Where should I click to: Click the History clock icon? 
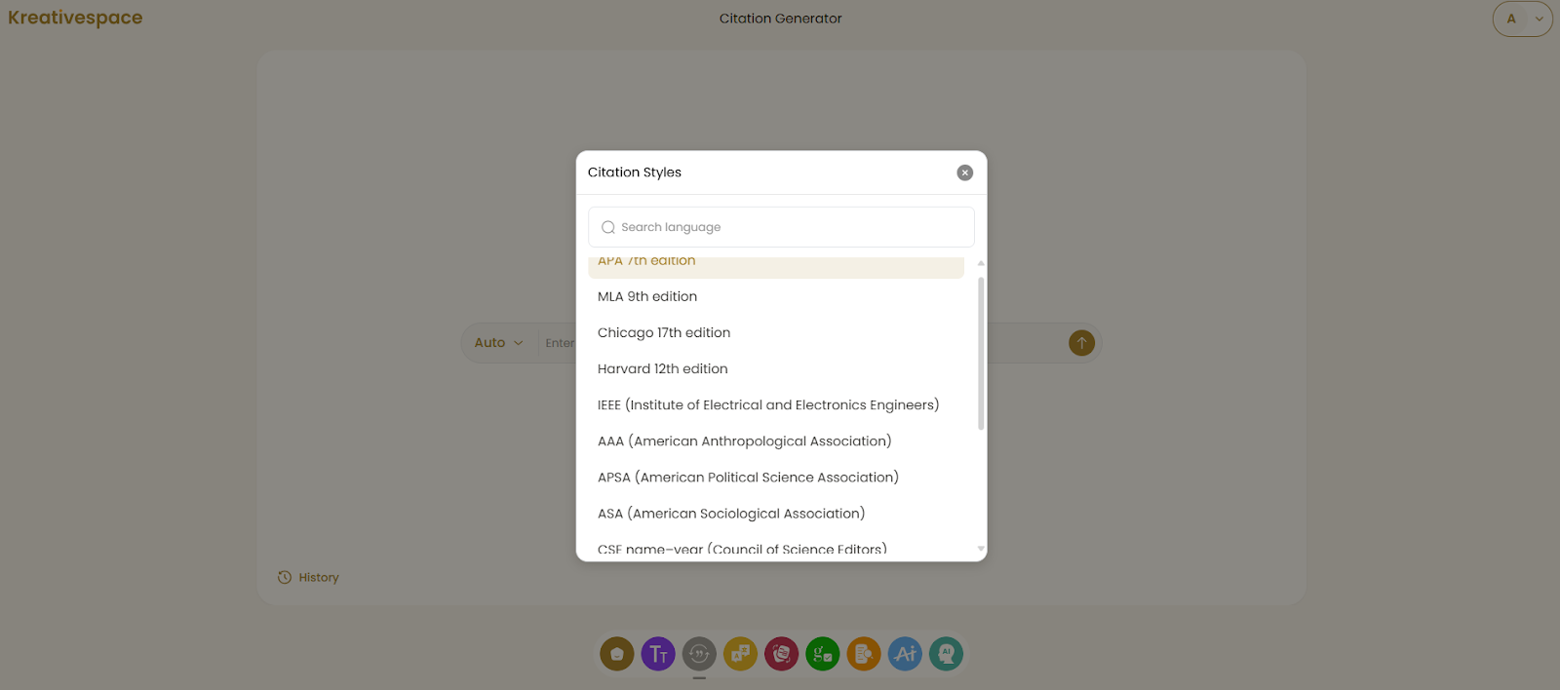pos(283,577)
